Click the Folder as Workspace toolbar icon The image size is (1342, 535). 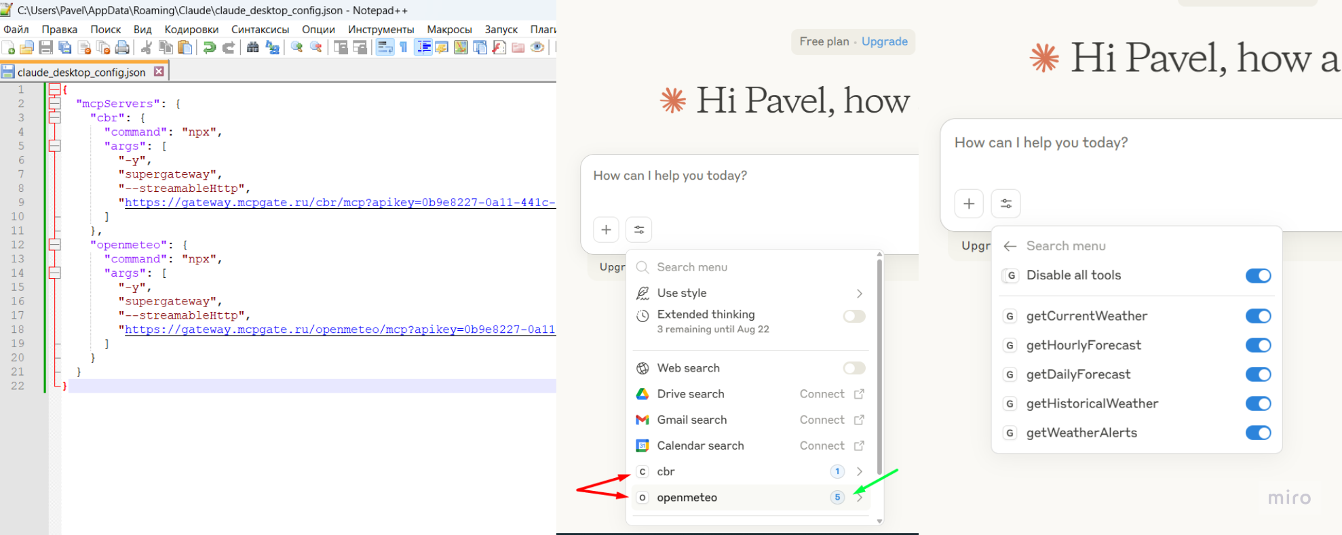(x=518, y=47)
